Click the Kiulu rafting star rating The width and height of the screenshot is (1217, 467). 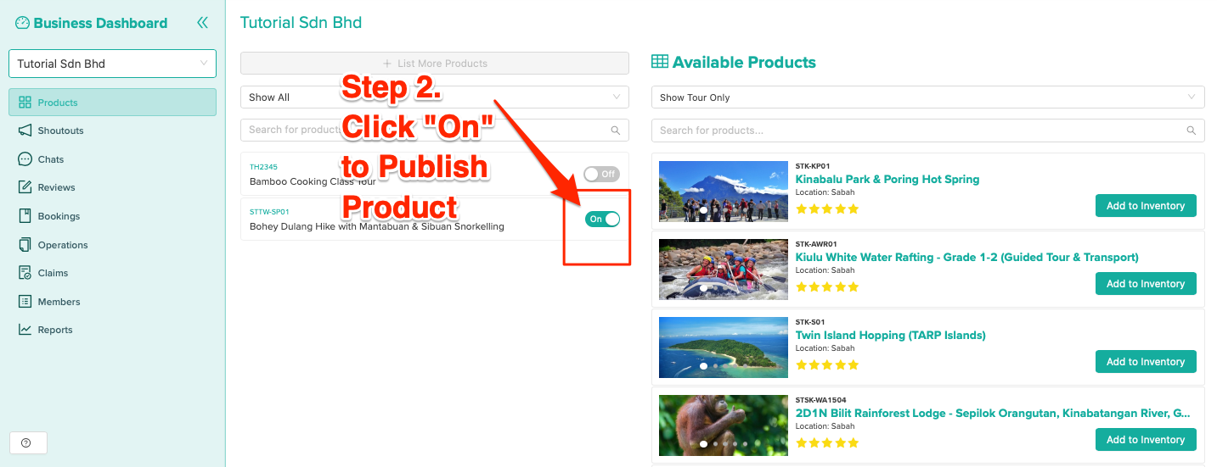[827, 287]
